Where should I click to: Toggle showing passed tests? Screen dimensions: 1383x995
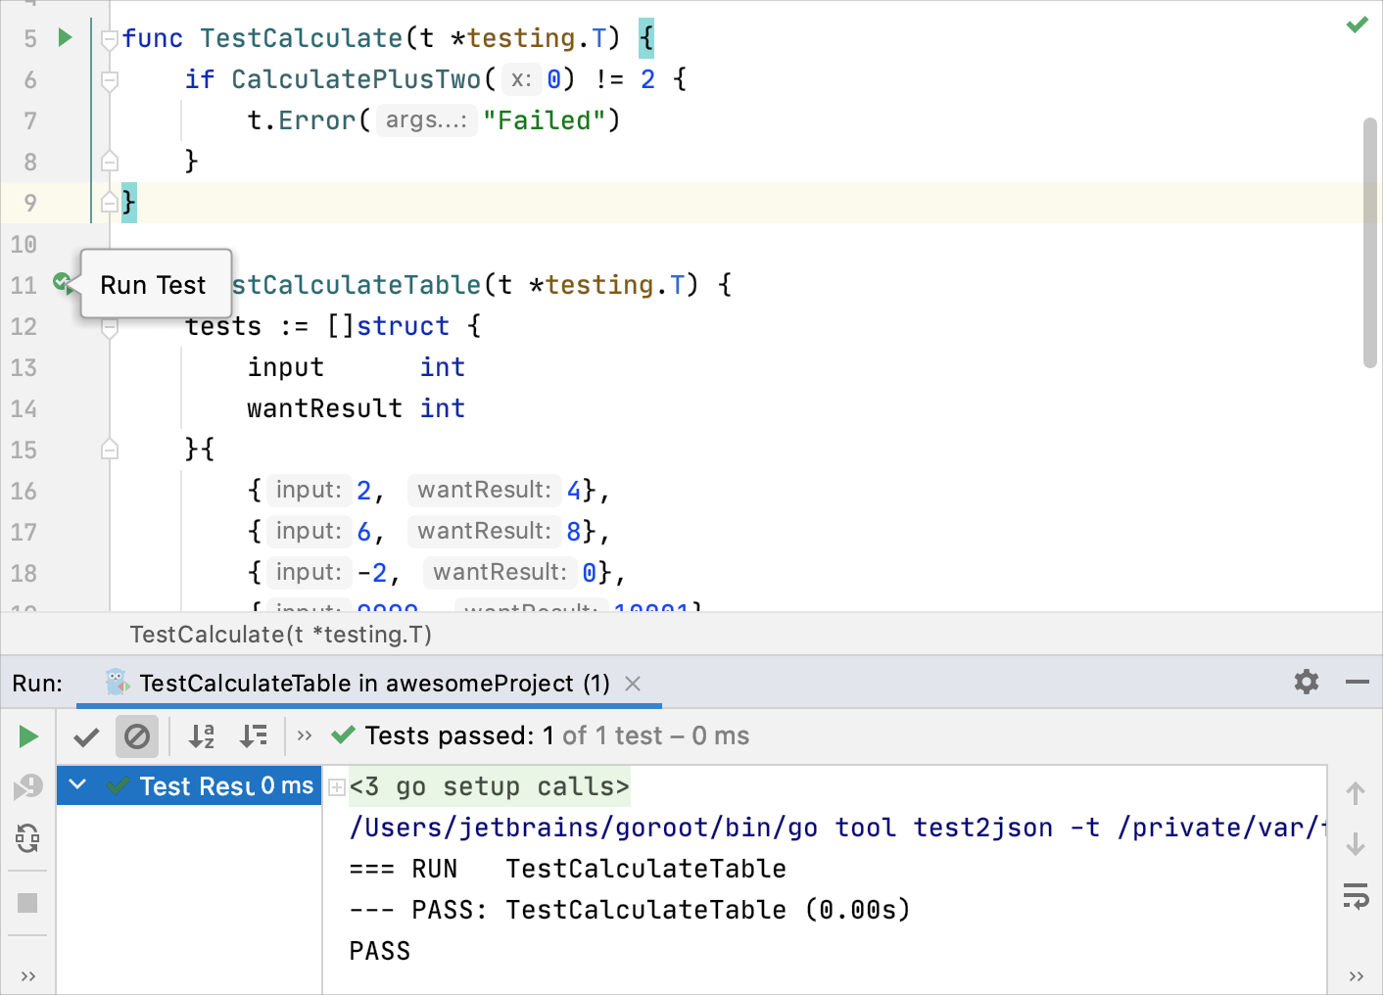coord(86,735)
